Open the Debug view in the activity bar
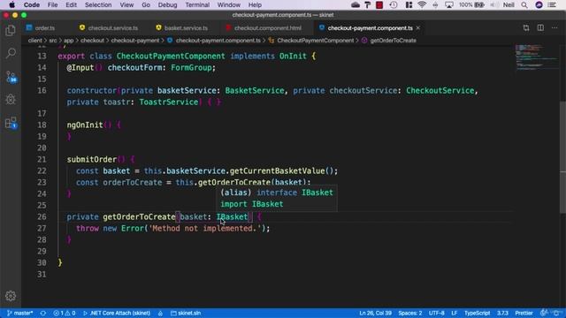This screenshot has height=318, width=566. [x=11, y=100]
